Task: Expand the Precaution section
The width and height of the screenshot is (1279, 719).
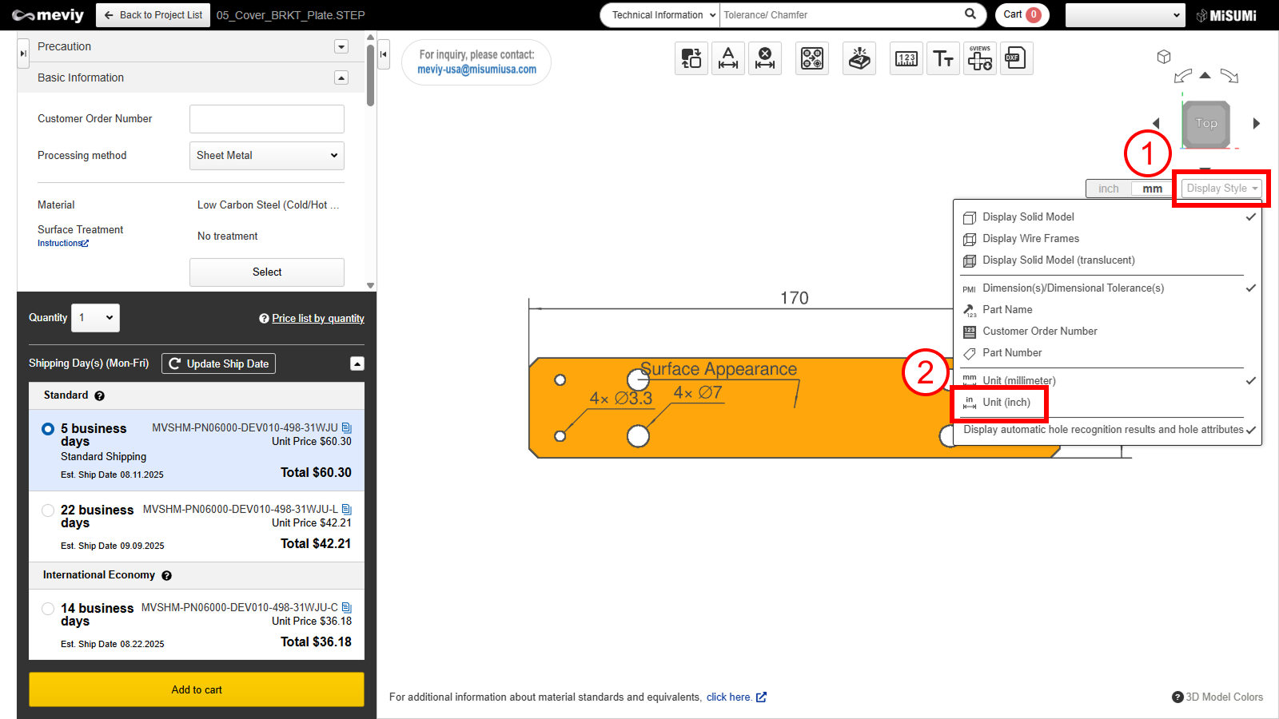Action: tap(341, 46)
